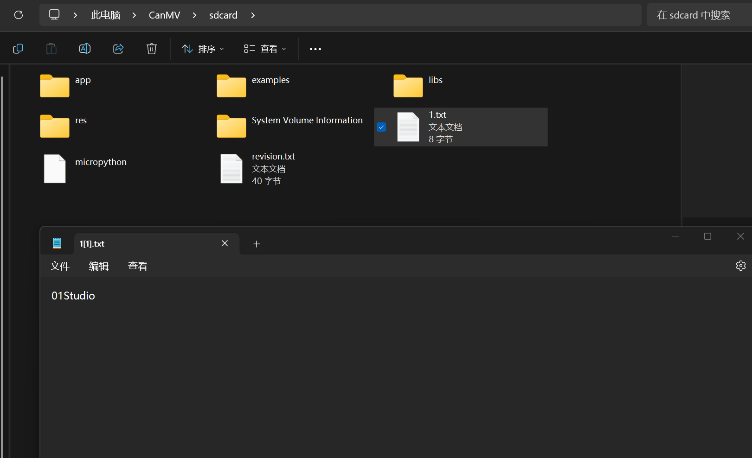The image size is (752, 458).
Task: Open Notepad 查看 menu
Action: click(138, 266)
